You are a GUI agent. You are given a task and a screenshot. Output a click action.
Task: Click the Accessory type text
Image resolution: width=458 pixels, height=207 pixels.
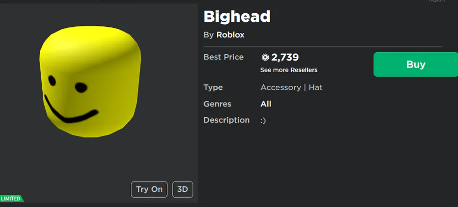point(280,87)
